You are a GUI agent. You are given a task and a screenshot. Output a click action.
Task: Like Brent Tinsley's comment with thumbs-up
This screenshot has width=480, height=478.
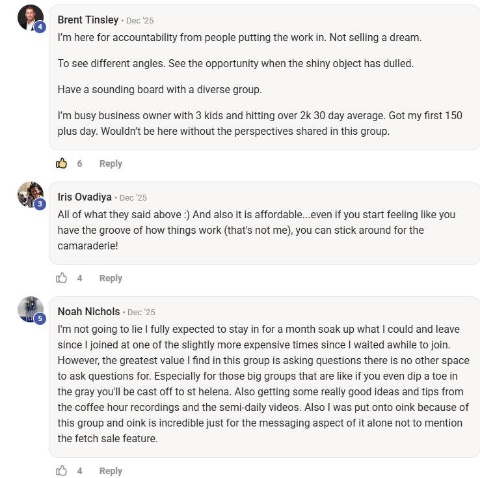pyautogui.click(x=61, y=163)
